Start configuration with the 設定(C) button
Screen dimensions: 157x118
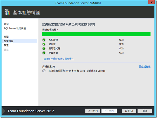129,111
